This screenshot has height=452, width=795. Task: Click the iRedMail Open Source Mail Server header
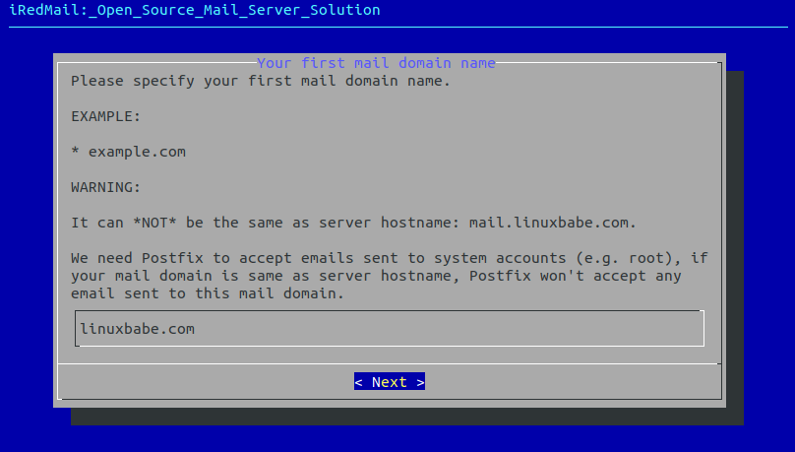194,10
